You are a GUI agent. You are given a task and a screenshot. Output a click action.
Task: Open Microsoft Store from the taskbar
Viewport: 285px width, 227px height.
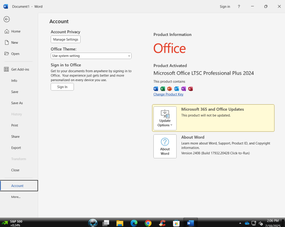pos(176,223)
